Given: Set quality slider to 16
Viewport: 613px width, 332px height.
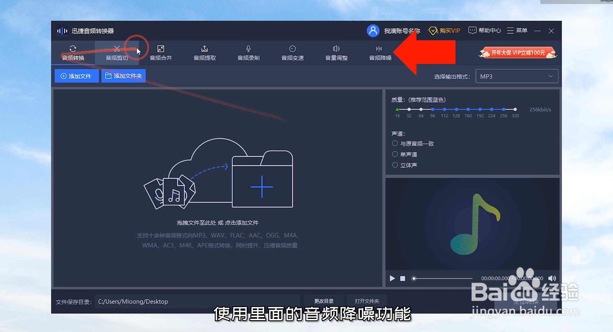Looking at the screenshot, I should click(397, 109).
